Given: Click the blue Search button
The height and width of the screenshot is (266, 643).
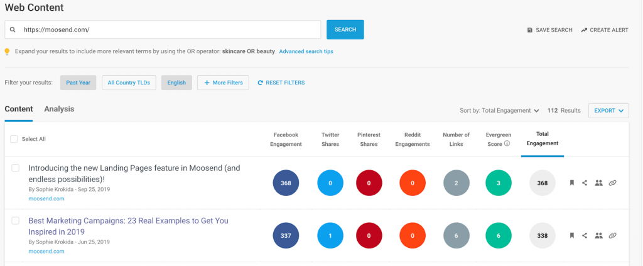Looking at the screenshot, I should pyautogui.click(x=345, y=30).
